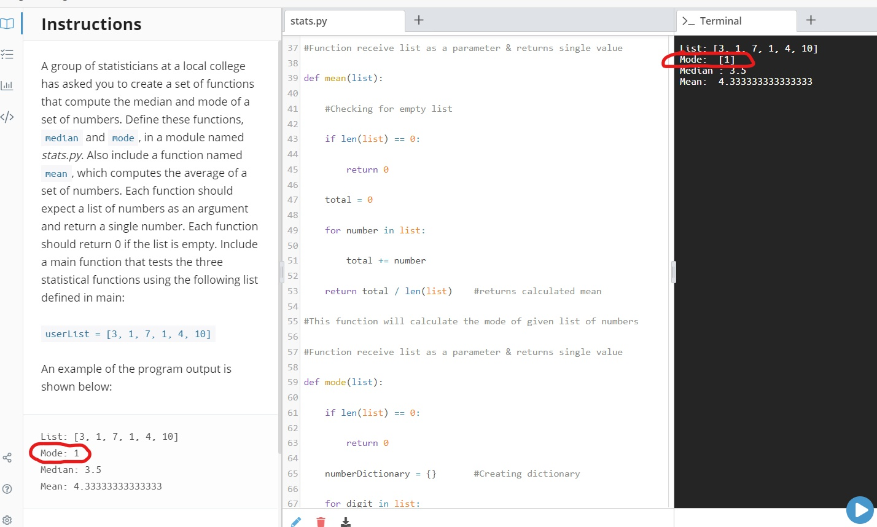Click the 'return total / len(list)' line

(389, 291)
